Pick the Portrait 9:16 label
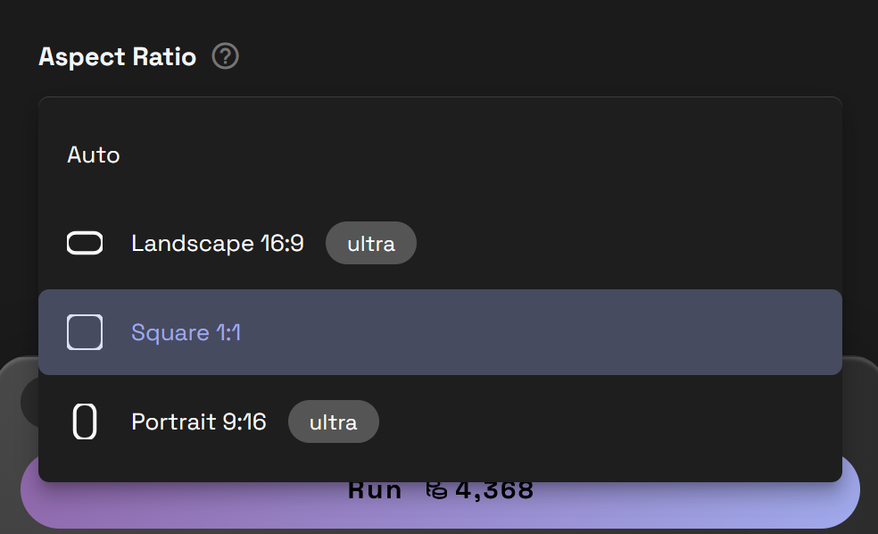The width and height of the screenshot is (878, 534). [x=198, y=421]
